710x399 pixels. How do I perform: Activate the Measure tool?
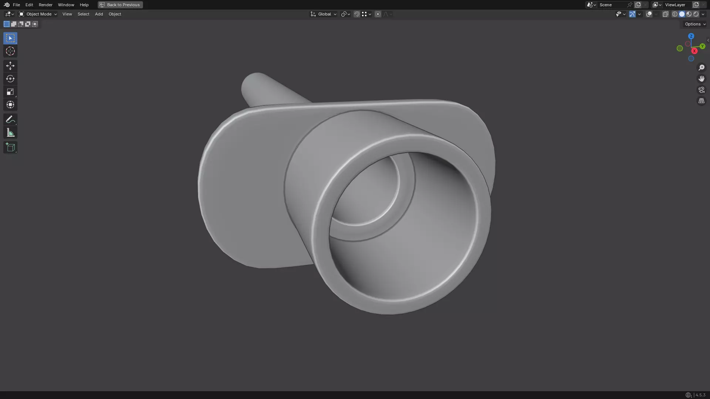[10, 133]
